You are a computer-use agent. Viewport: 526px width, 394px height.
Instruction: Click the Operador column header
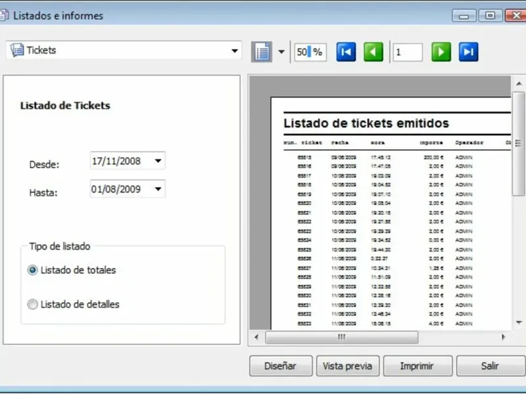tap(469, 142)
